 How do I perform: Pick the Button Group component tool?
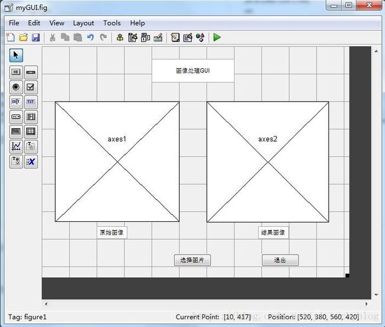click(16, 161)
